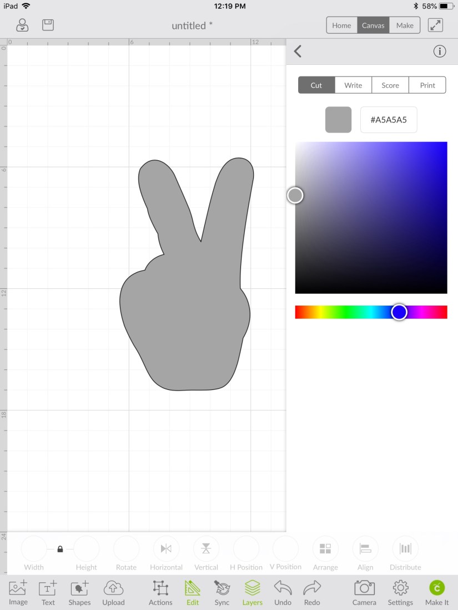458x610 pixels.
Task: Click the save project icon
Action: coord(48,25)
